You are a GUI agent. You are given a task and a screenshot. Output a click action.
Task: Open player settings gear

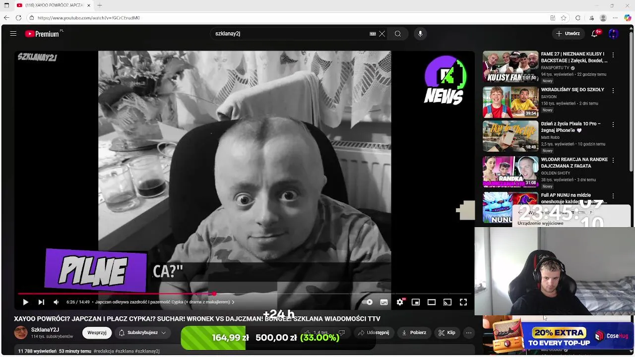pyautogui.click(x=400, y=302)
